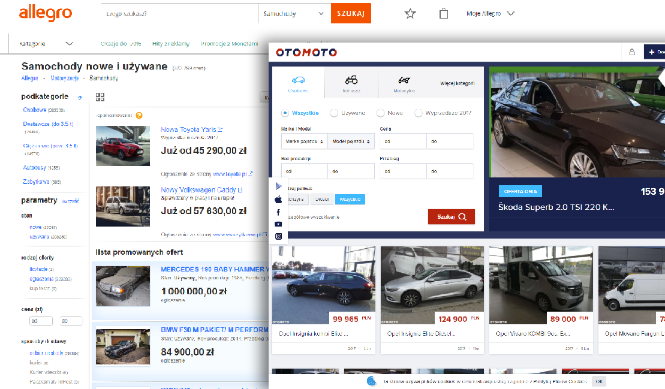Expand the Moje Allegro menu
This screenshot has width=665, height=389.
pyautogui.click(x=491, y=14)
